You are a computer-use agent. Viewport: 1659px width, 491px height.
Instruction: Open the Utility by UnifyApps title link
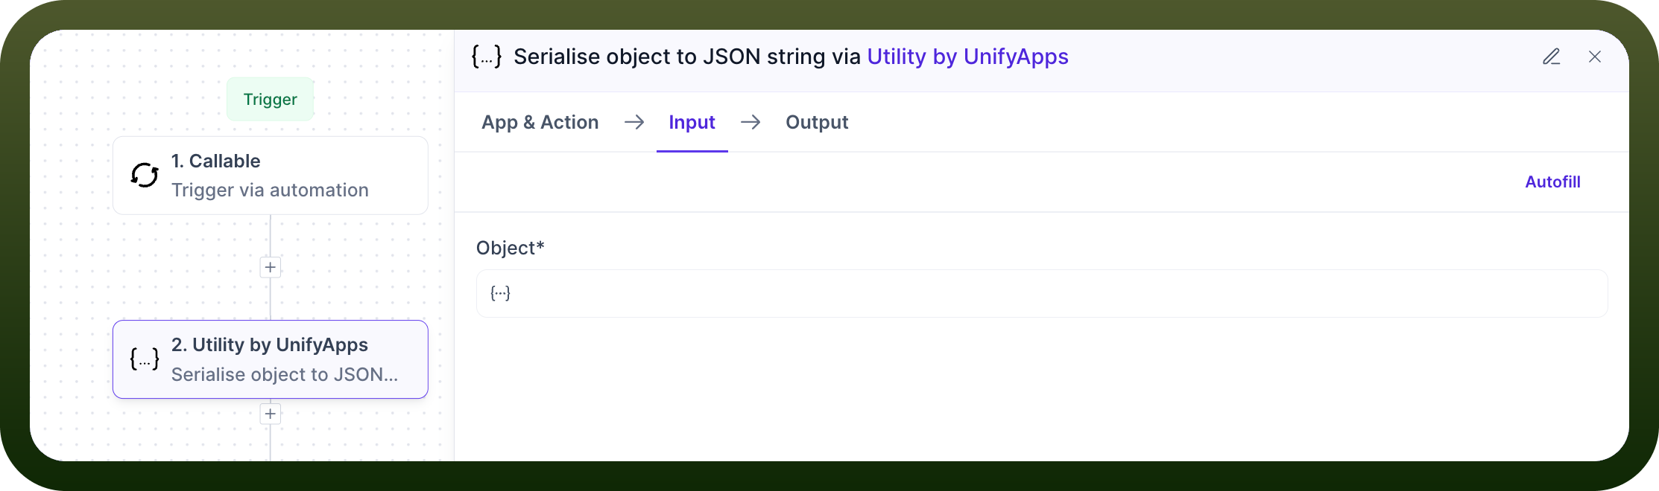pyautogui.click(x=967, y=57)
